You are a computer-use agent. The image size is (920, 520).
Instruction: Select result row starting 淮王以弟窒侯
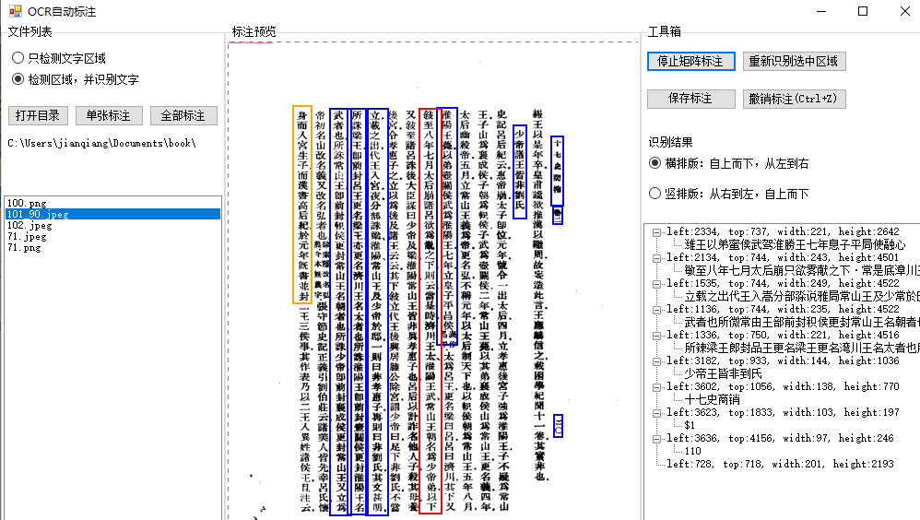[x=795, y=244]
